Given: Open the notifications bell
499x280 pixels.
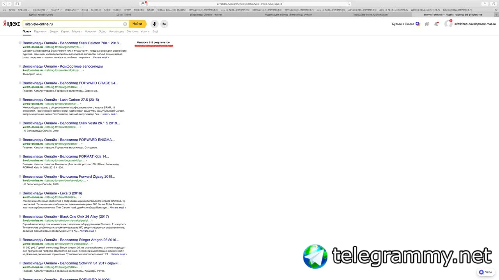Looking at the screenshot, I should pyautogui.click(x=436, y=24).
